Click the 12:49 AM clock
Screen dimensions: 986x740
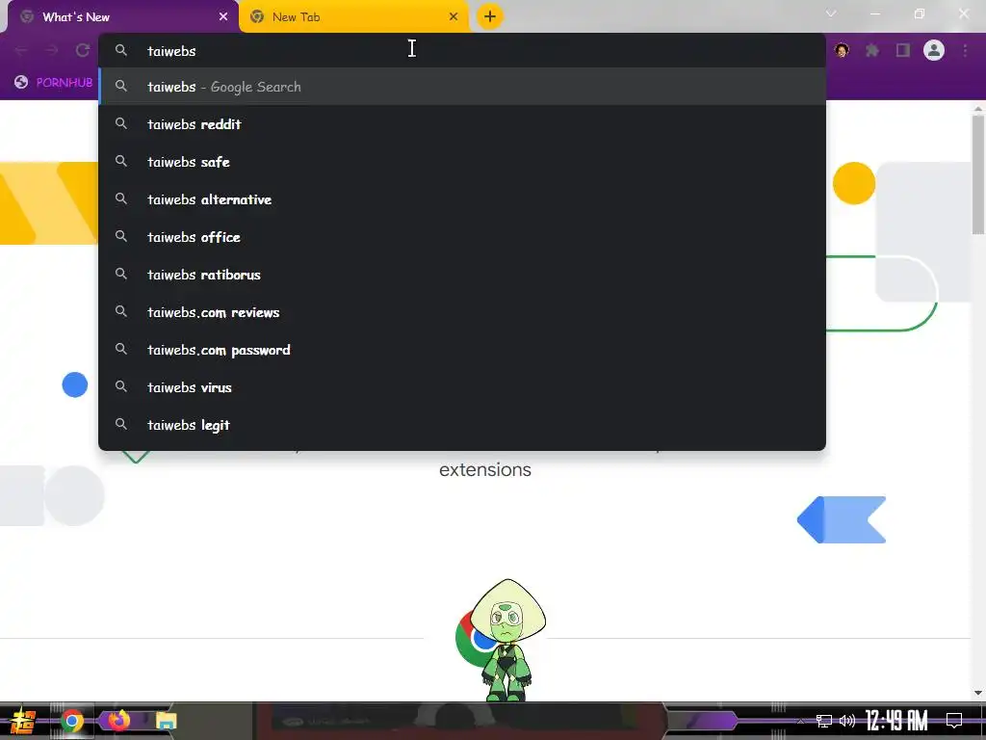tap(896, 721)
